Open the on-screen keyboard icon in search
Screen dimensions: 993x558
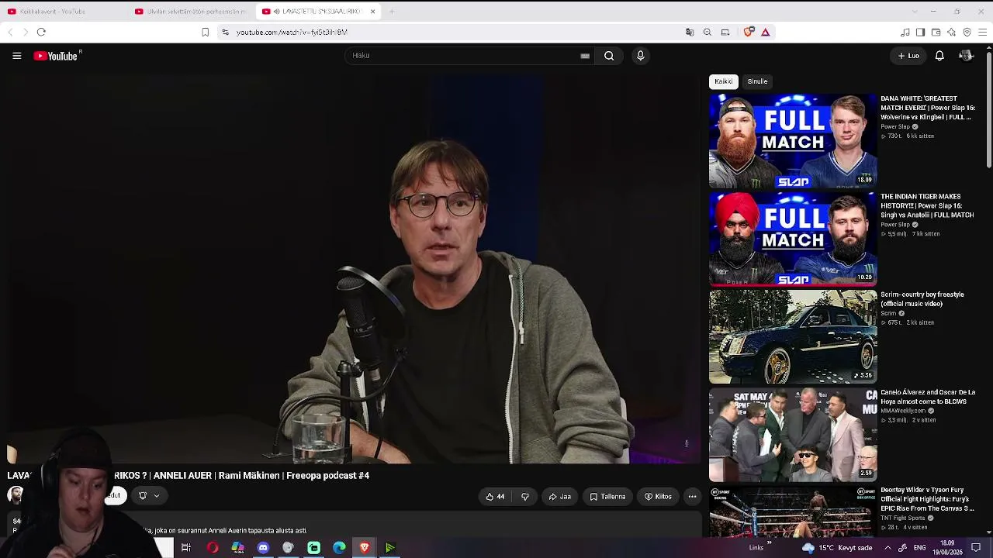[585, 56]
